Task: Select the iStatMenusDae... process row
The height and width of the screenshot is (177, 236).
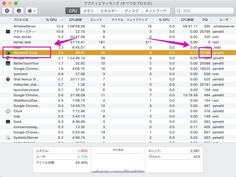Action: [x=118, y=100]
